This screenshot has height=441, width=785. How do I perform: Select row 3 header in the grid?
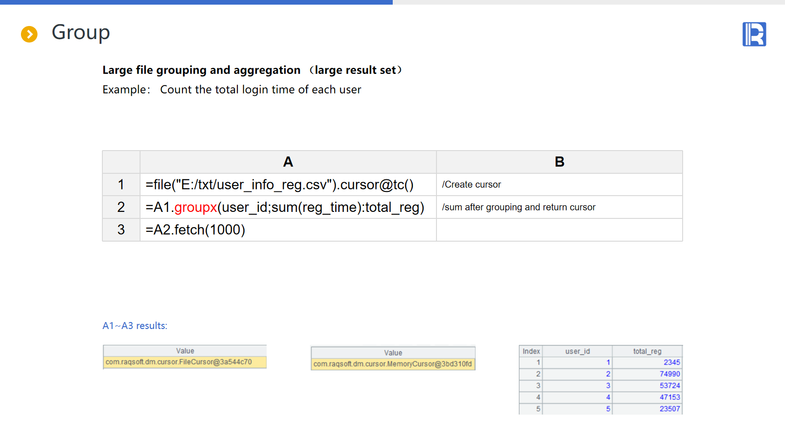point(121,230)
